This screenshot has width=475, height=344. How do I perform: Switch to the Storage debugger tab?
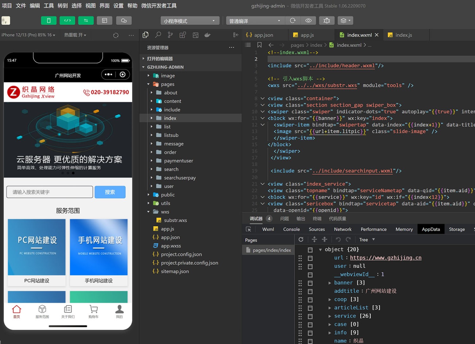click(457, 229)
